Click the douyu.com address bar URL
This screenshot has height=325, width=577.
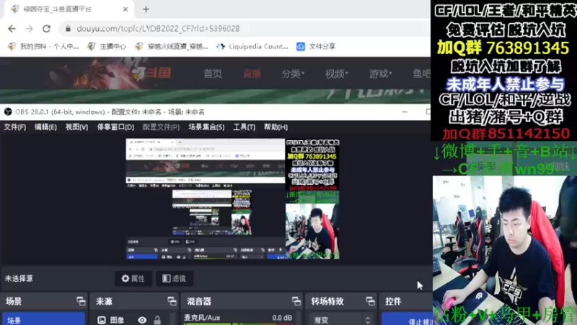pyautogui.click(x=158, y=29)
